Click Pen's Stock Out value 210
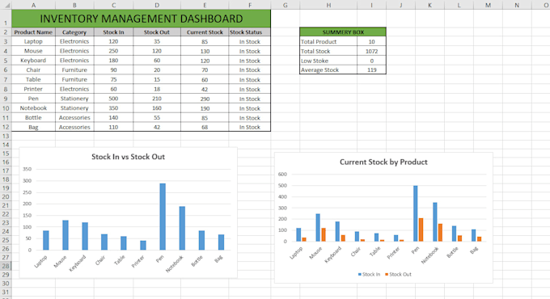The height and width of the screenshot is (299, 550). 157,99
